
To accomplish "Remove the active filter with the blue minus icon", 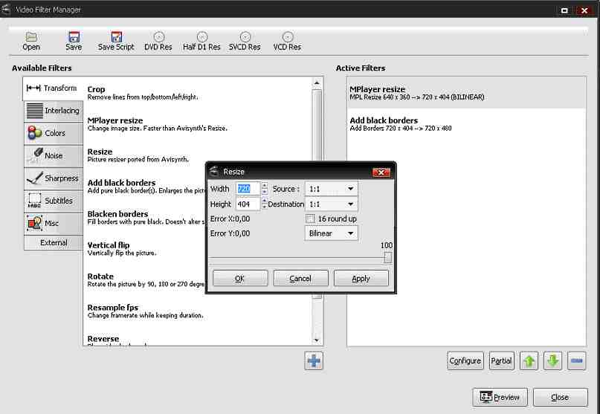I will [577, 360].
